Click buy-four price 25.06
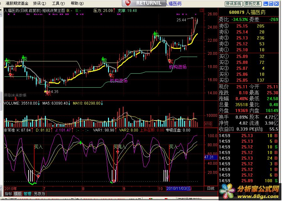This screenshot has height=201, width=282. click(x=242, y=74)
